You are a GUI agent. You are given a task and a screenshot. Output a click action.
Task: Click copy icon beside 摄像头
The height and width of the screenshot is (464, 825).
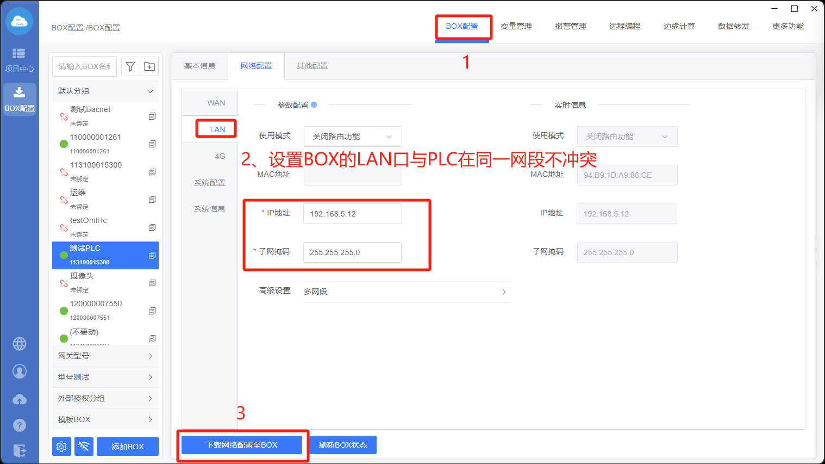pyautogui.click(x=152, y=283)
